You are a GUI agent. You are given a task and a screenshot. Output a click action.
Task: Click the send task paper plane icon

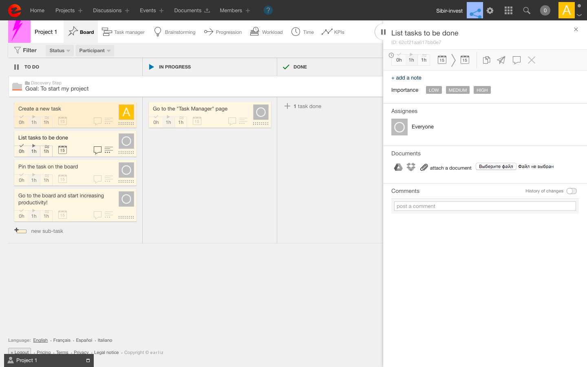click(501, 60)
